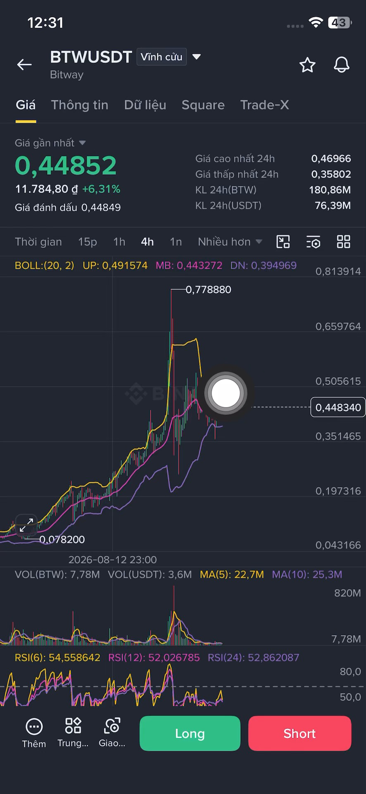Open the multi-chart grid layout icon

coord(344,242)
